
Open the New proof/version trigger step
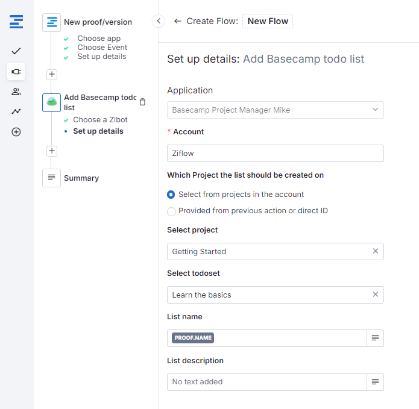98,22
